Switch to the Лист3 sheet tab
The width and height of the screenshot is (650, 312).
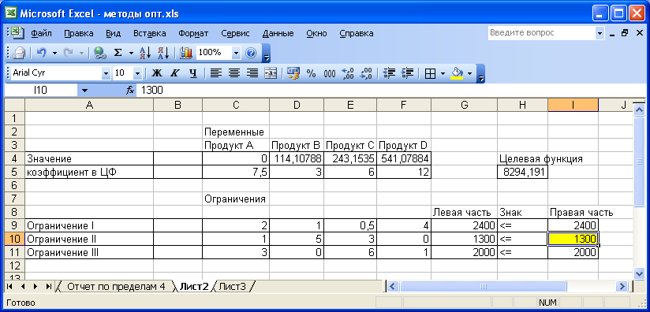coord(232,286)
